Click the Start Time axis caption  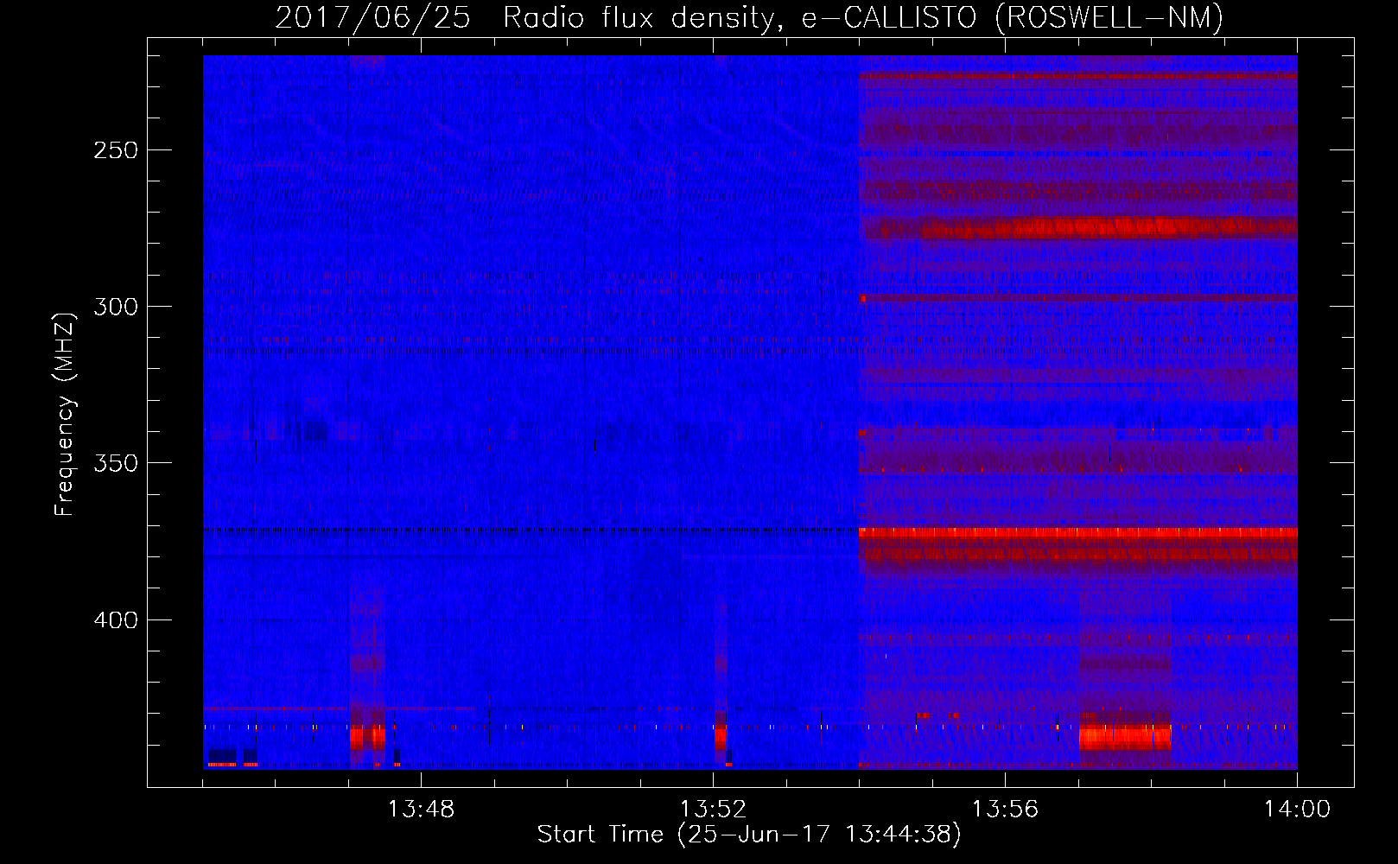pos(749,835)
